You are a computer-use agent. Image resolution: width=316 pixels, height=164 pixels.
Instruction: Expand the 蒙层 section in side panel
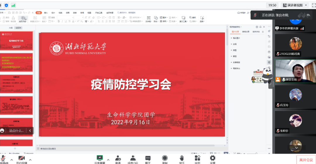[234, 56]
